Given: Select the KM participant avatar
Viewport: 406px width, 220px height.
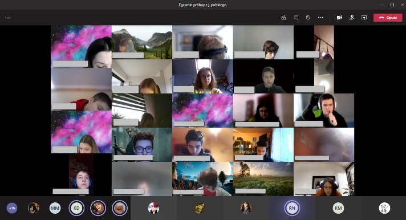Looking at the screenshot, I should (x=338, y=208).
